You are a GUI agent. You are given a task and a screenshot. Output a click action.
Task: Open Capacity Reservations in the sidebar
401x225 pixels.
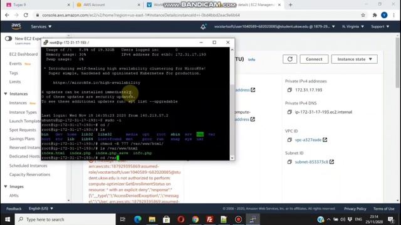[x=29, y=175]
